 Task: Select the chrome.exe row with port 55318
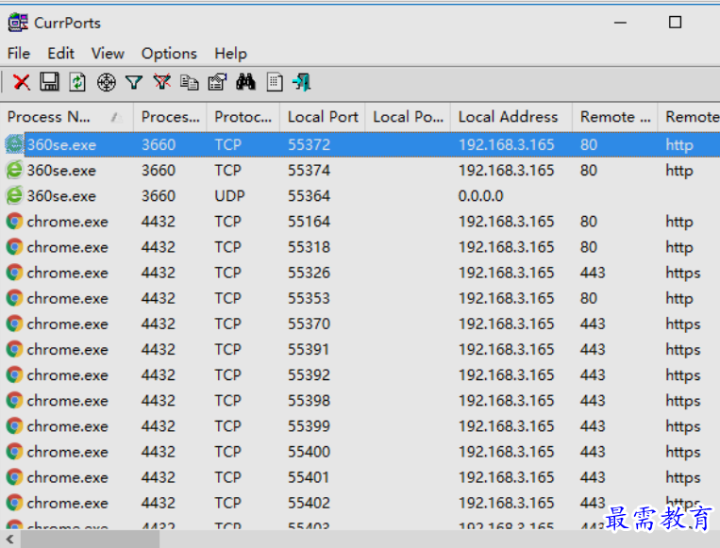pos(360,247)
